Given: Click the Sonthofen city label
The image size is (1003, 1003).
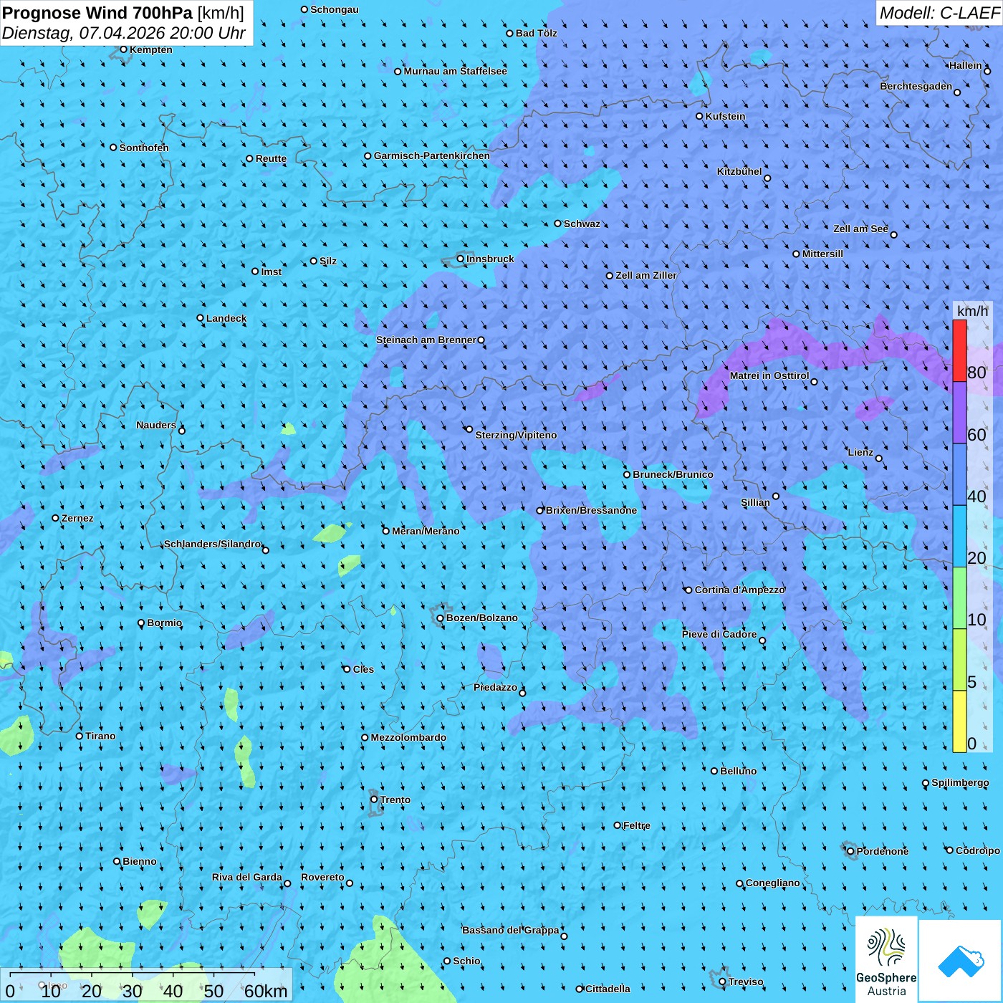Looking at the screenshot, I should (x=144, y=148).
